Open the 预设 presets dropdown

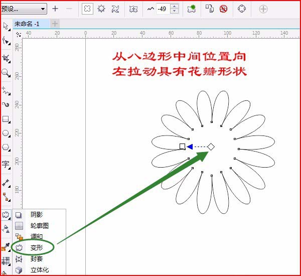[23, 9]
